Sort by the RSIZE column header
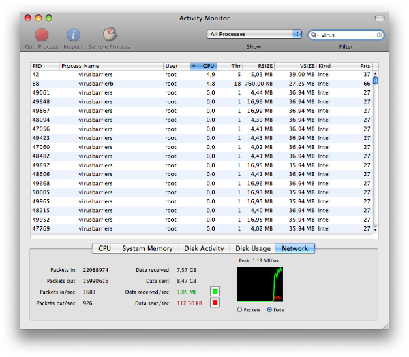Image resolution: width=409 pixels, height=357 pixels. click(x=258, y=66)
